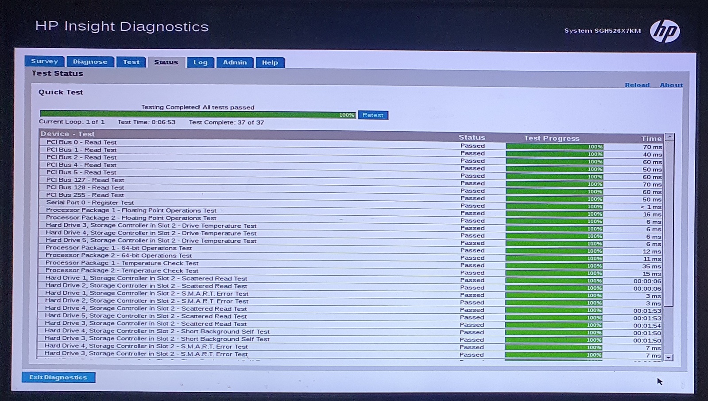Go to the Admin tab
This screenshot has width=708, height=401.
click(235, 62)
